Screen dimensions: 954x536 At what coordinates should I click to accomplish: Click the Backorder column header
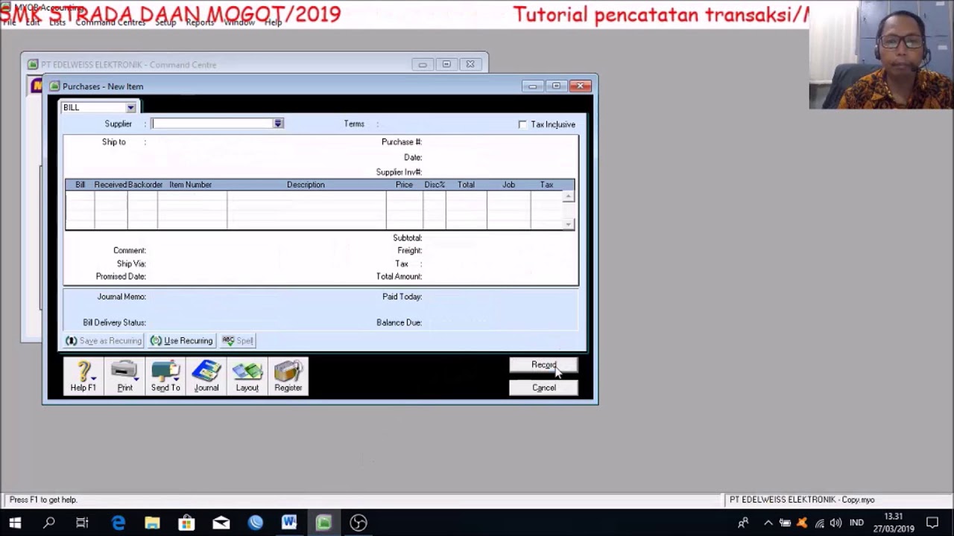[145, 185]
